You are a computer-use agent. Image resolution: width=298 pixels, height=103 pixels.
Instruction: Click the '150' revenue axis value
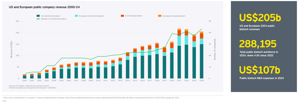[x=17, y=44]
